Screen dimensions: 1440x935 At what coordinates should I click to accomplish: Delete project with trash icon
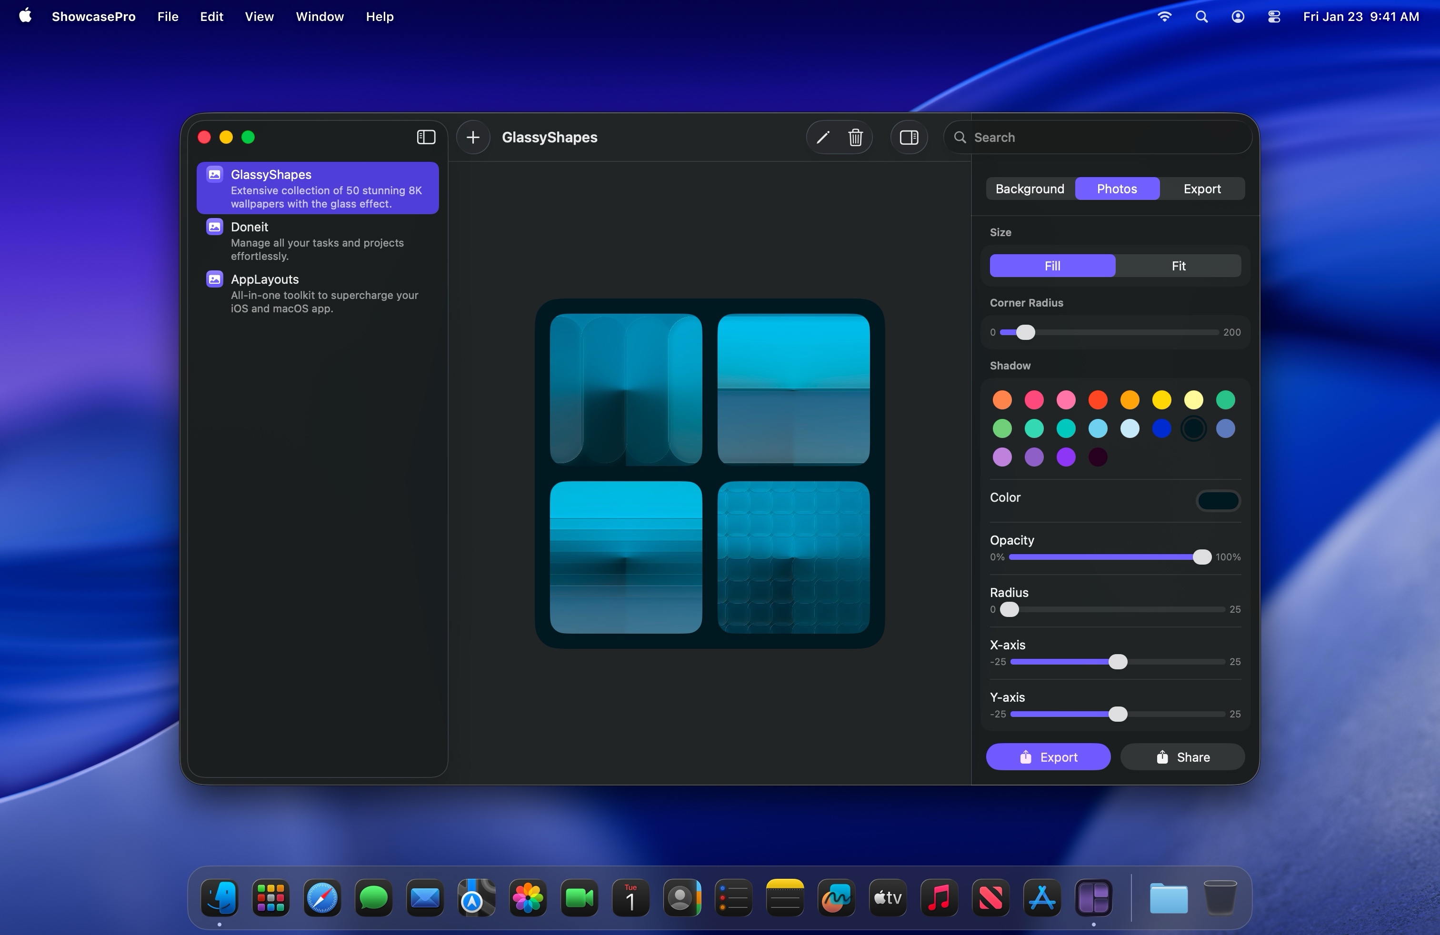coord(855,137)
